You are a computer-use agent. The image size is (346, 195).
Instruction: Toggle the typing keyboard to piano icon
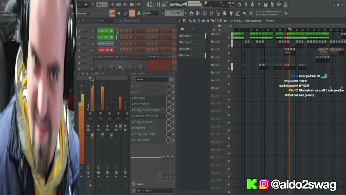pos(112,13)
